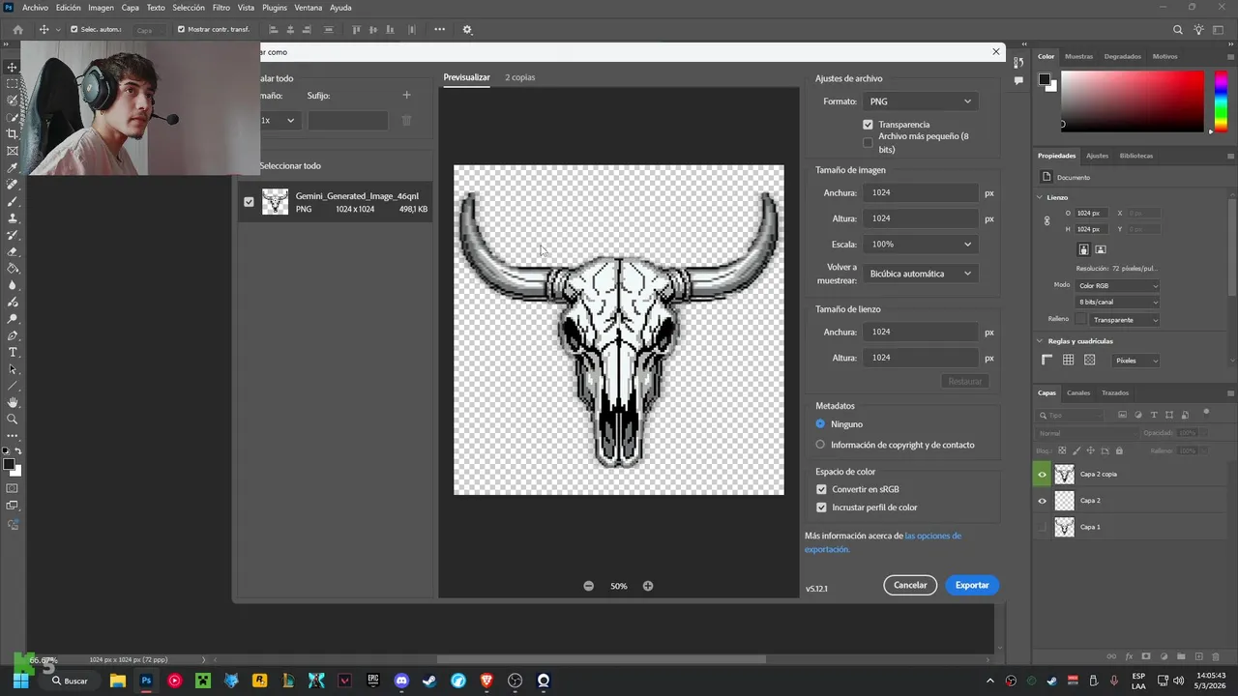
Task: Switch to the 2 copias preview tab
Action: pyautogui.click(x=519, y=77)
